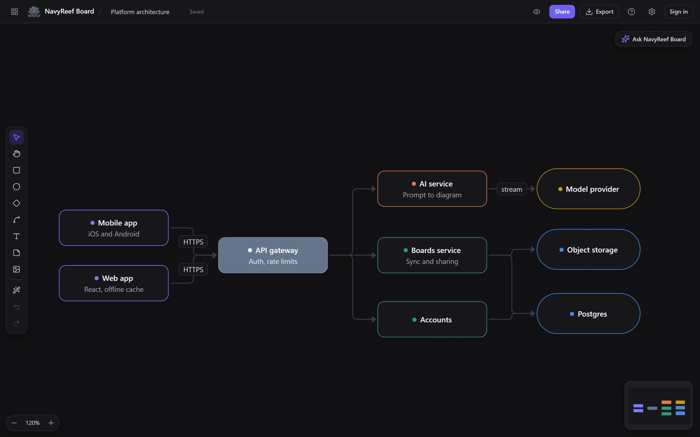
Task: Click the HTTPS label near Web app
Action: pos(193,269)
